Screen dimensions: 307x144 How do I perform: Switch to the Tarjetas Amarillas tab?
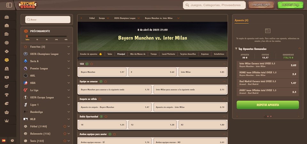pyautogui.click(x=188, y=54)
